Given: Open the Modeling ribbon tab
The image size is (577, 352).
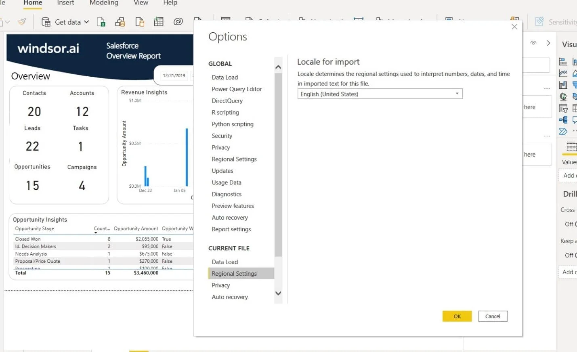Looking at the screenshot, I should (x=104, y=3).
